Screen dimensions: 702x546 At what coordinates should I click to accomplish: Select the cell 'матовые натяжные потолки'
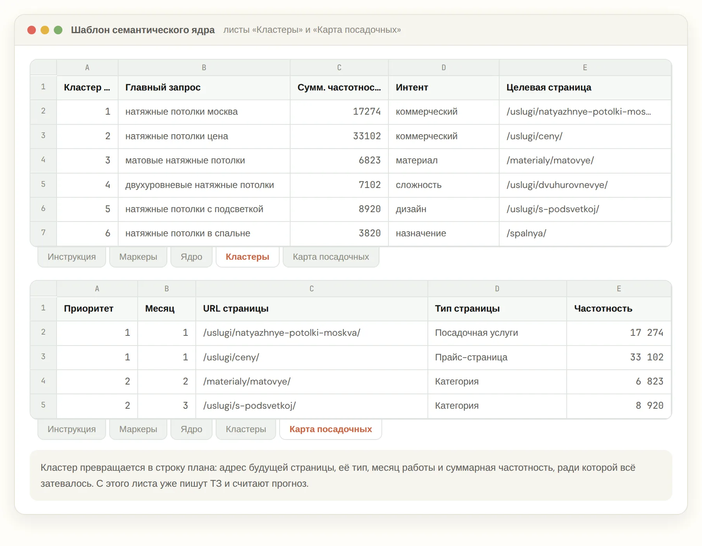click(x=204, y=161)
